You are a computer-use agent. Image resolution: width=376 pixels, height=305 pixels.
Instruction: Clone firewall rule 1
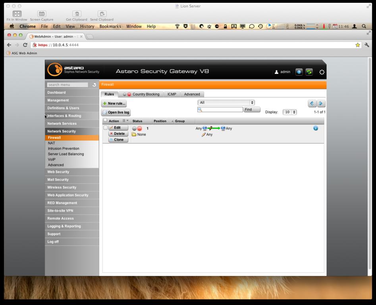(118, 139)
